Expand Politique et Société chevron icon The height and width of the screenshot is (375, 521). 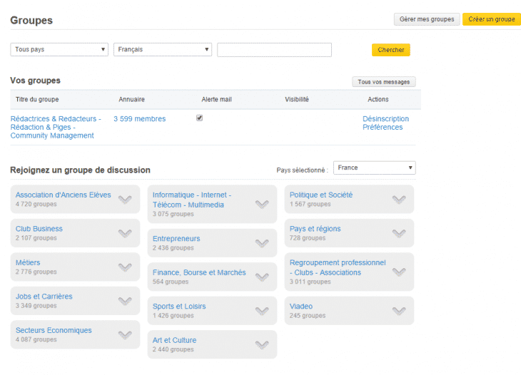pyautogui.click(x=399, y=200)
